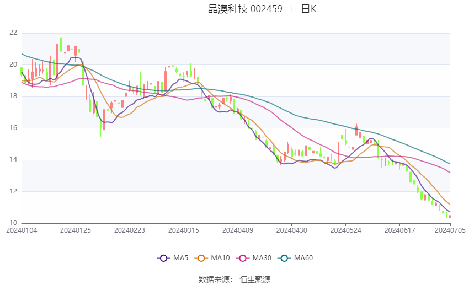Click the chart title 晶澳科技 002459

point(245,9)
